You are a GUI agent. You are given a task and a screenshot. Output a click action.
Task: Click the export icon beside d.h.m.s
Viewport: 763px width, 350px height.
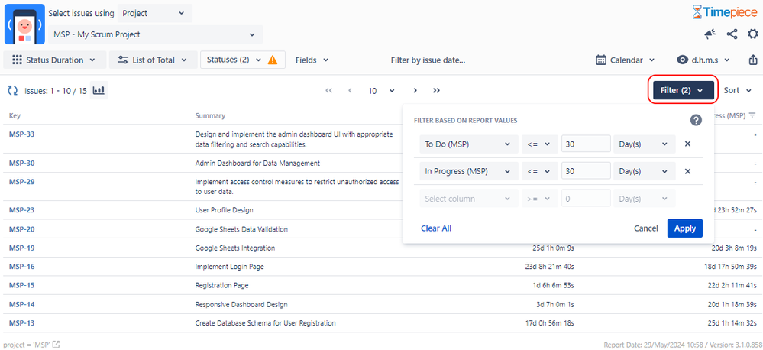point(752,60)
